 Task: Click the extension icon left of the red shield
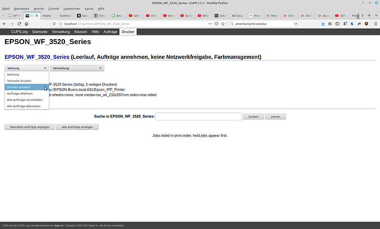click(359, 24)
